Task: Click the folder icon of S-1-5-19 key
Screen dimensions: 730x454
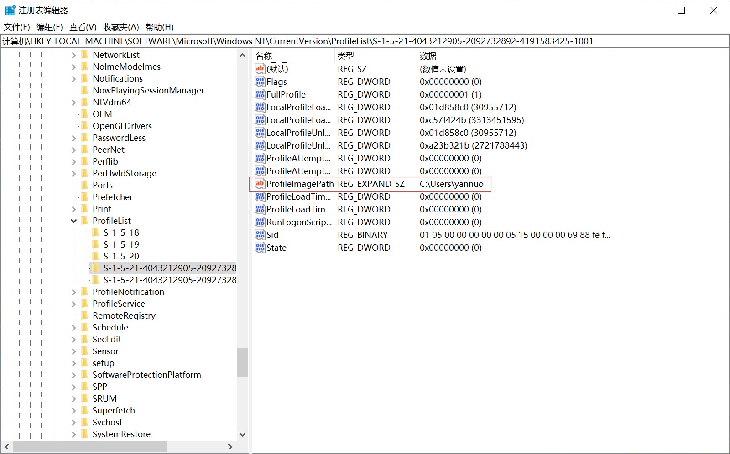Action: (x=95, y=244)
